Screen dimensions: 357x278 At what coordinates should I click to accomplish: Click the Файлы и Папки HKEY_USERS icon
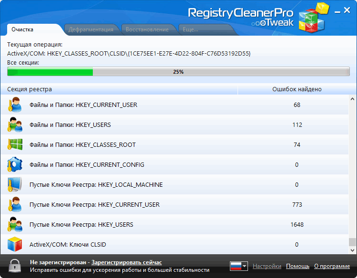[15, 125]
